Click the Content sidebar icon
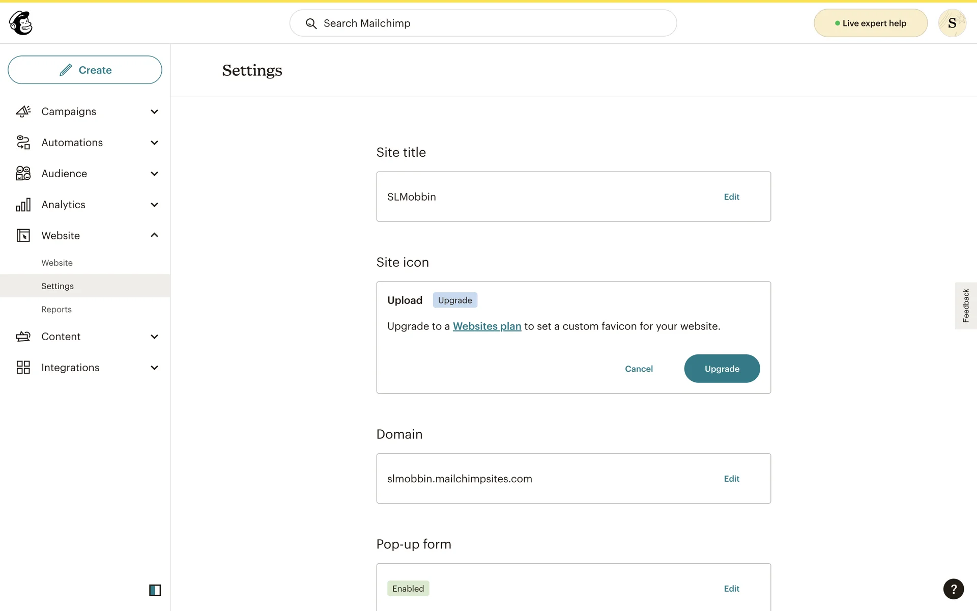The width and height of the screenshot is (977, 611). pos(23,337)
